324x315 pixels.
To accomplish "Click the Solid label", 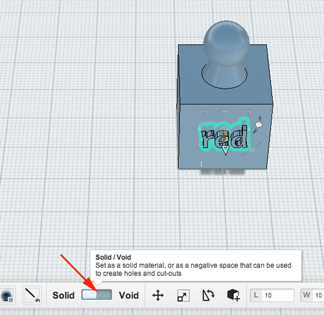I will 64,295.
